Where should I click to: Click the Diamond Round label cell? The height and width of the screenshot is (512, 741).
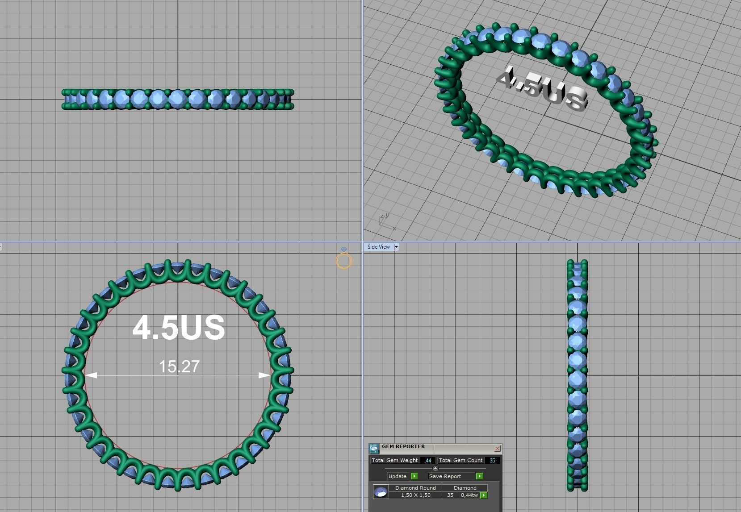click(416, 488)
